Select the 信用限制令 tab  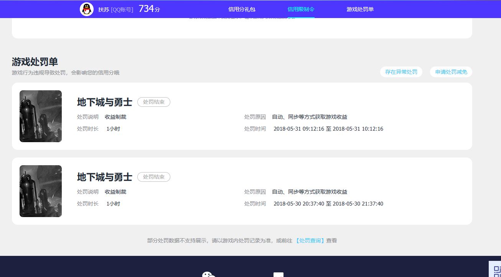[301, 9]
